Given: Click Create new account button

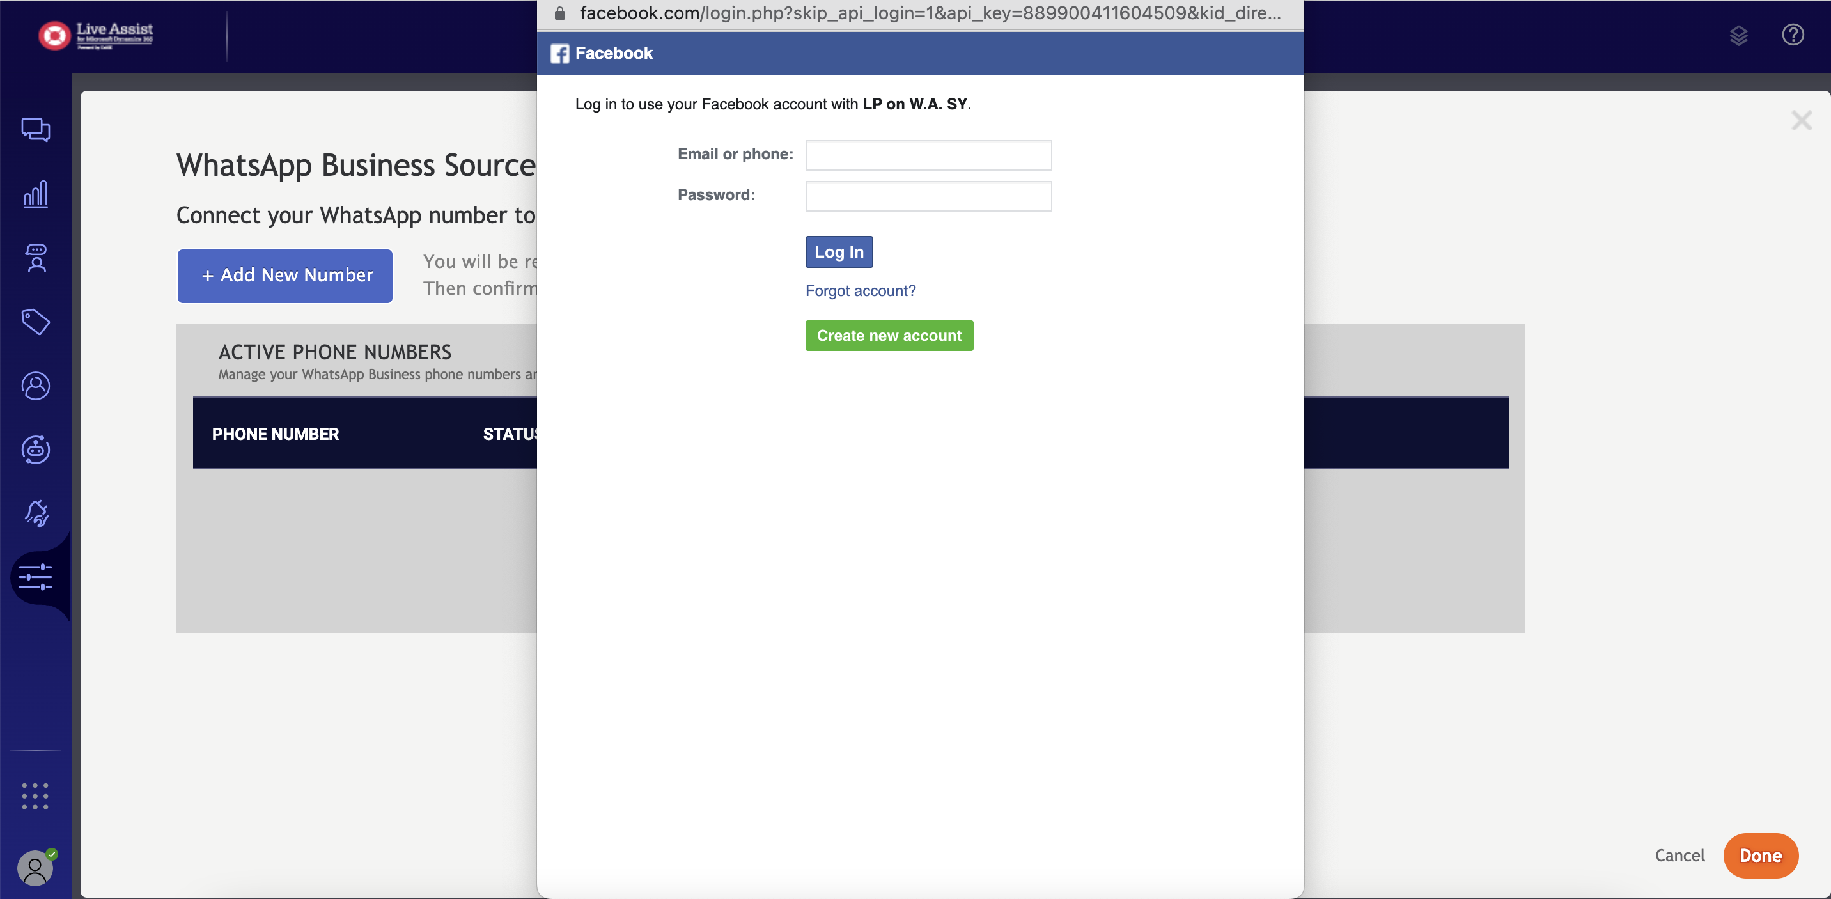Looking at the screenshot, I should click(x=889, y=336).
